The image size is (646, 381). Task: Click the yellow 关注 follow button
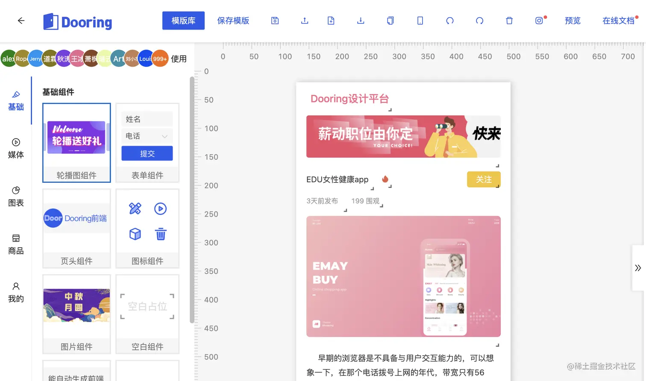click(x=484, y=179)
